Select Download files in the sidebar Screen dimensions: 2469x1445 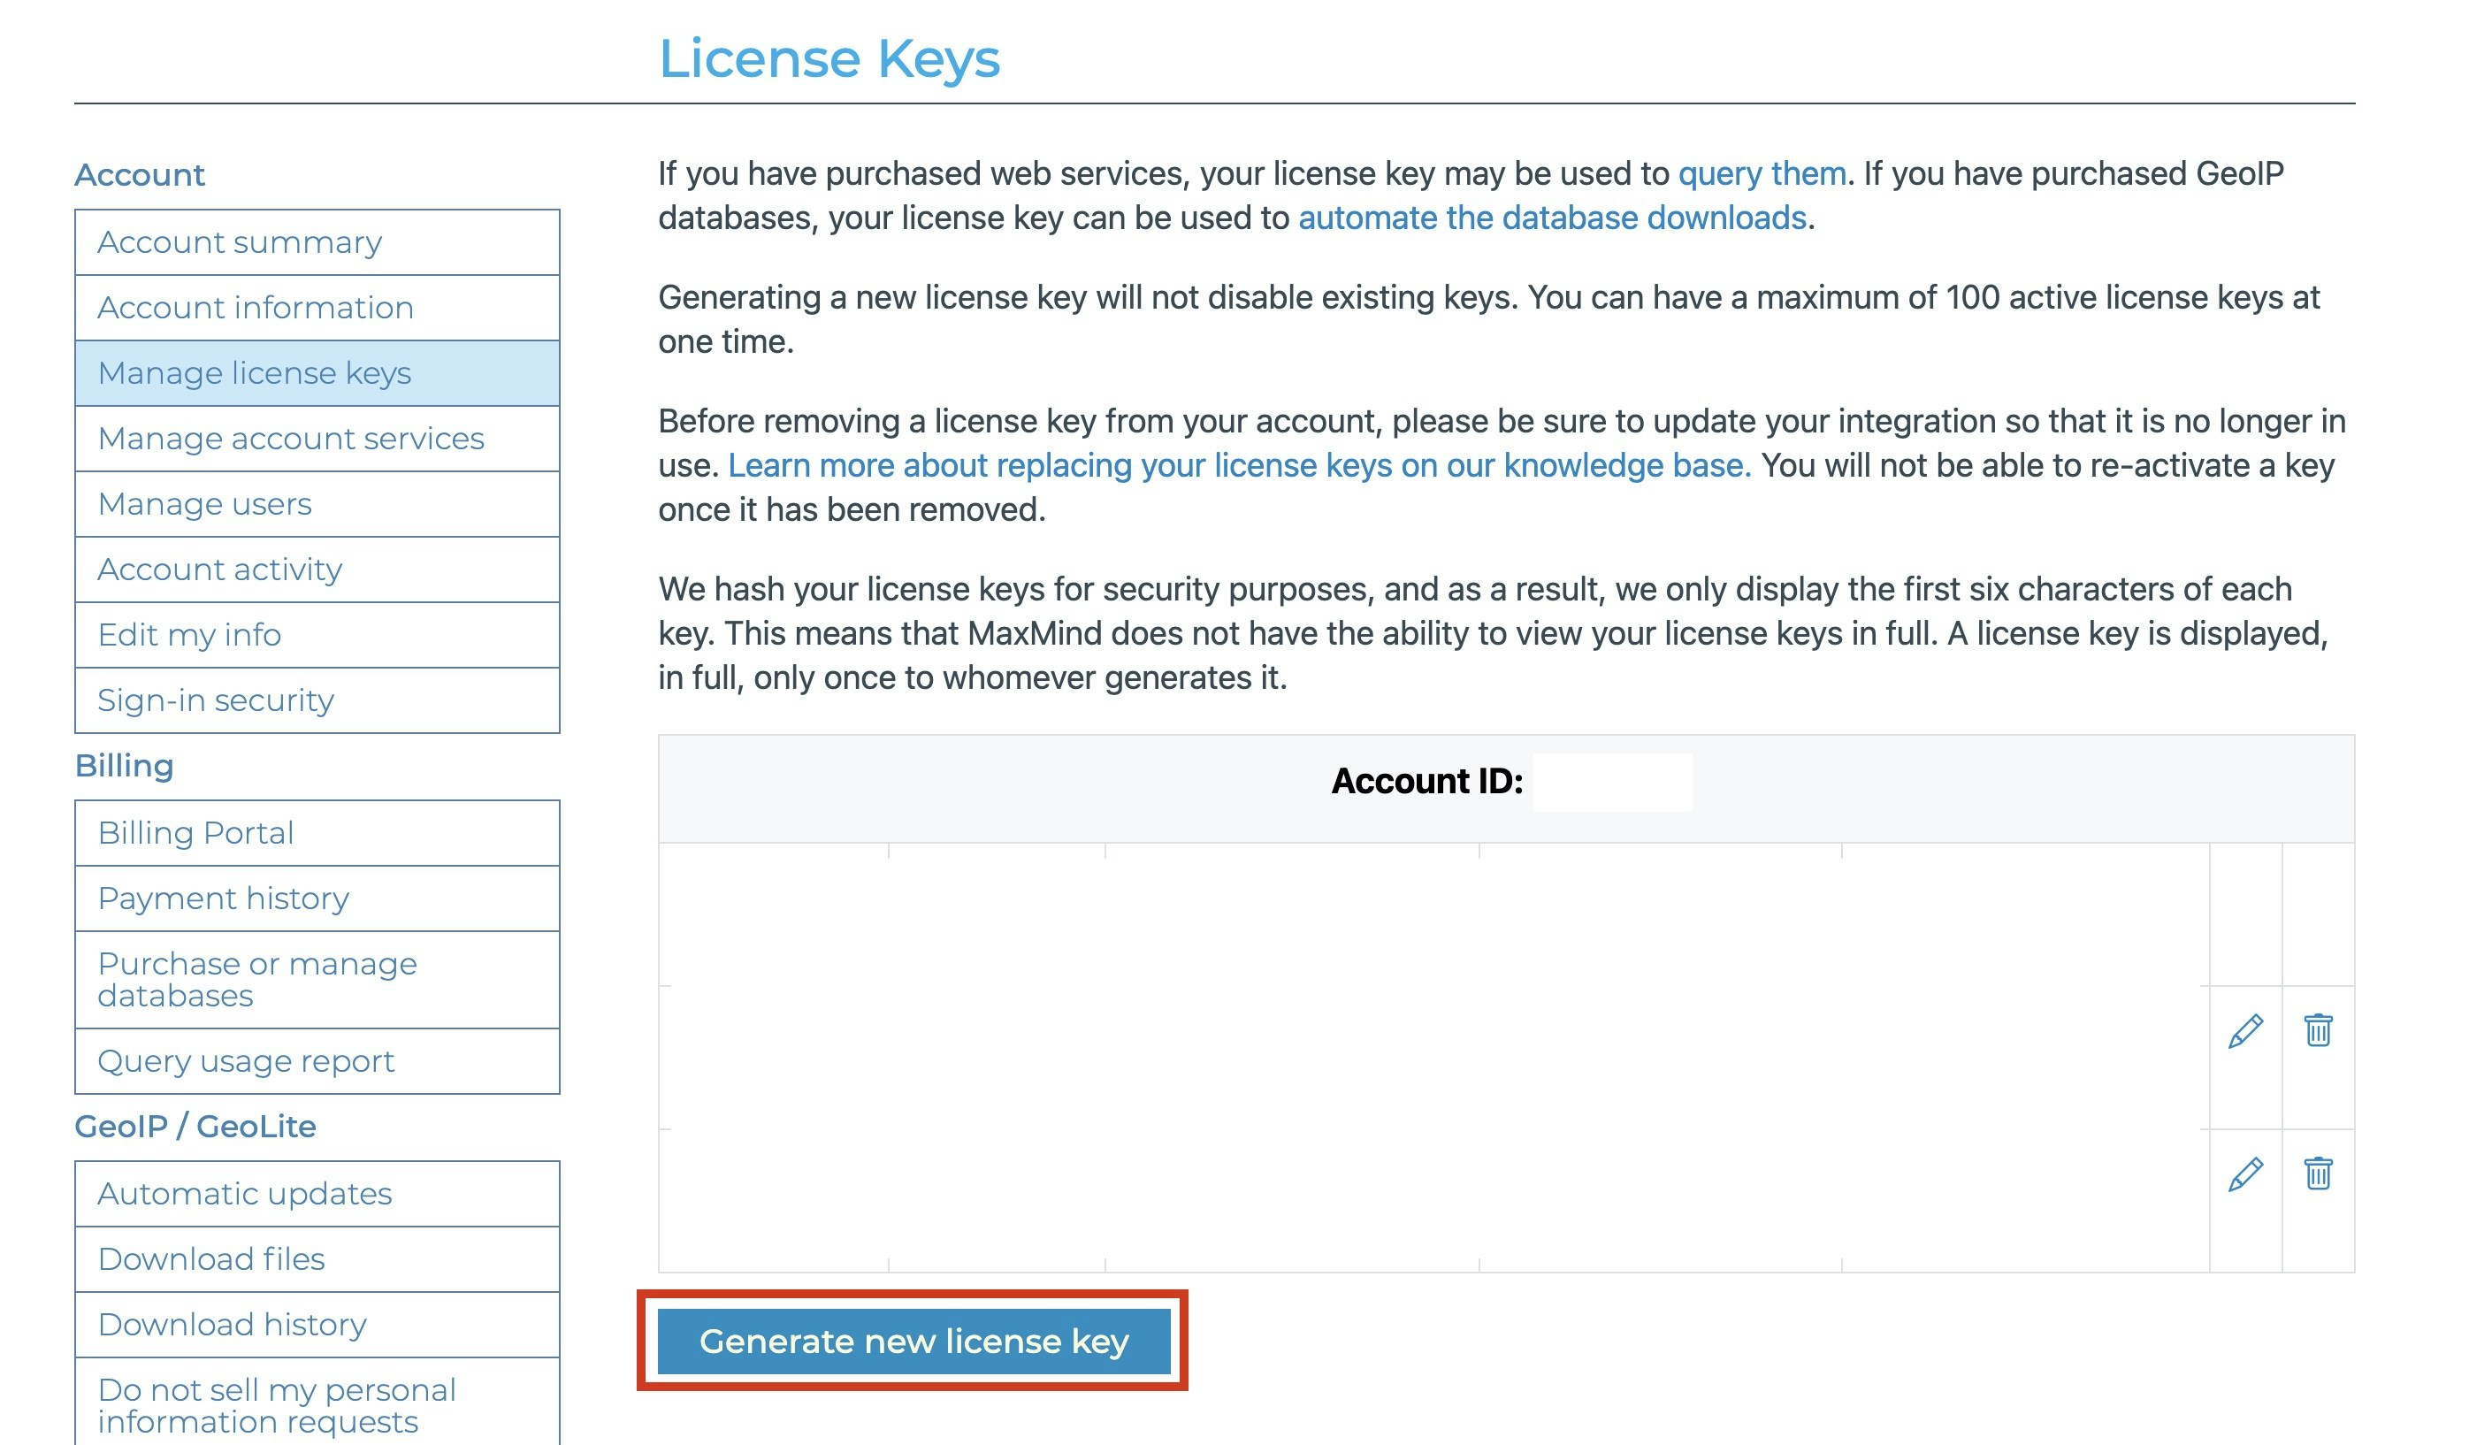(211, 1259)
